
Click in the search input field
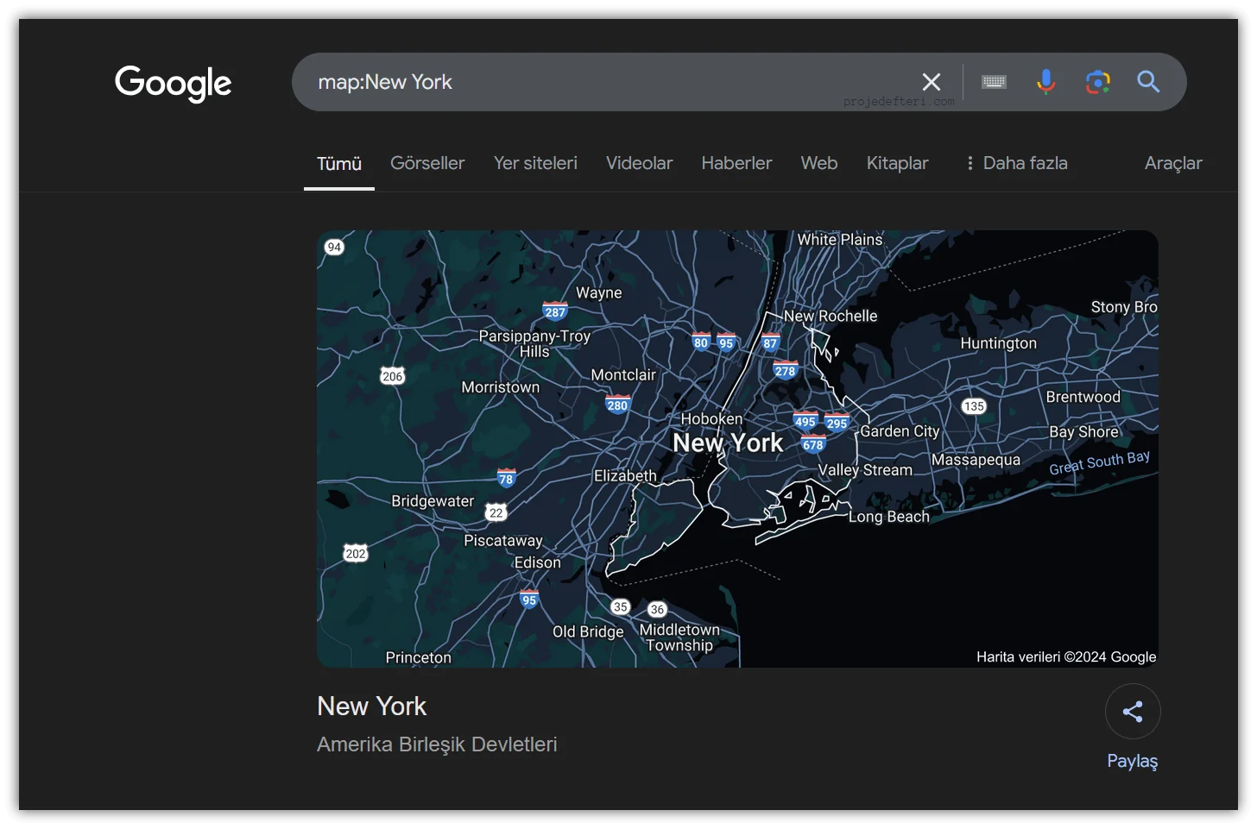604,82
